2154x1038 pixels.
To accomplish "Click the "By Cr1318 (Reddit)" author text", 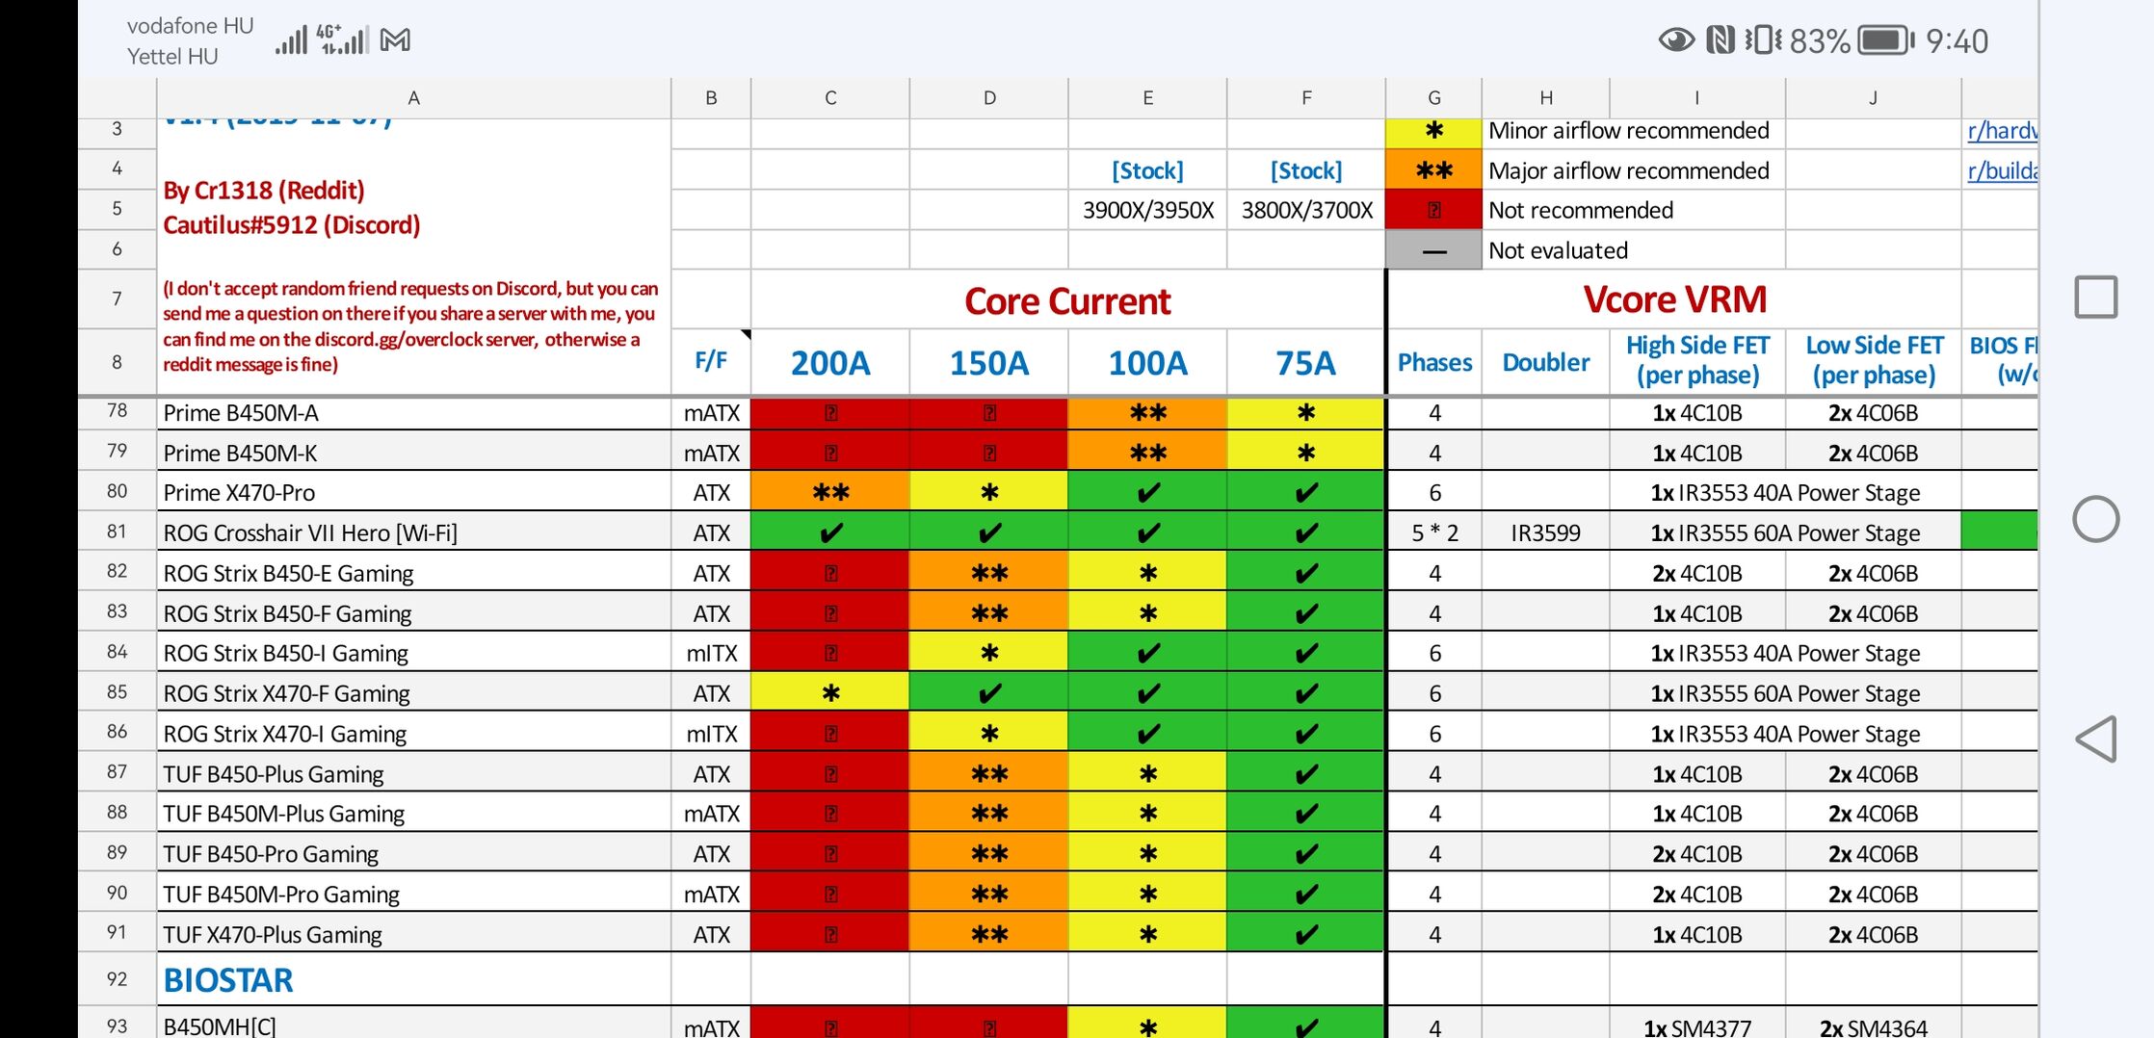I will coord(264,191).
